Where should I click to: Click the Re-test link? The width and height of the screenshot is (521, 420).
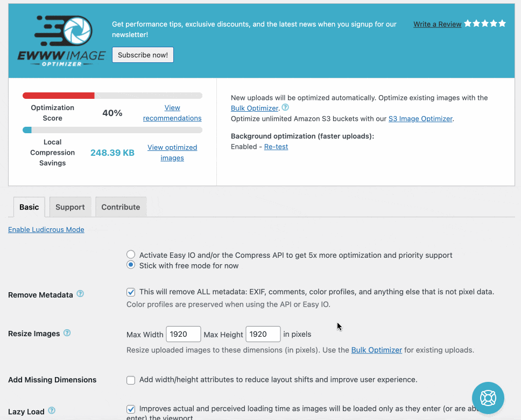[276, 147]
